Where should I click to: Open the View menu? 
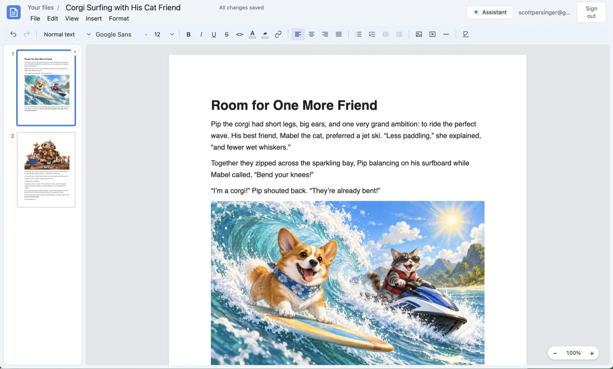[x=72, y=18]
